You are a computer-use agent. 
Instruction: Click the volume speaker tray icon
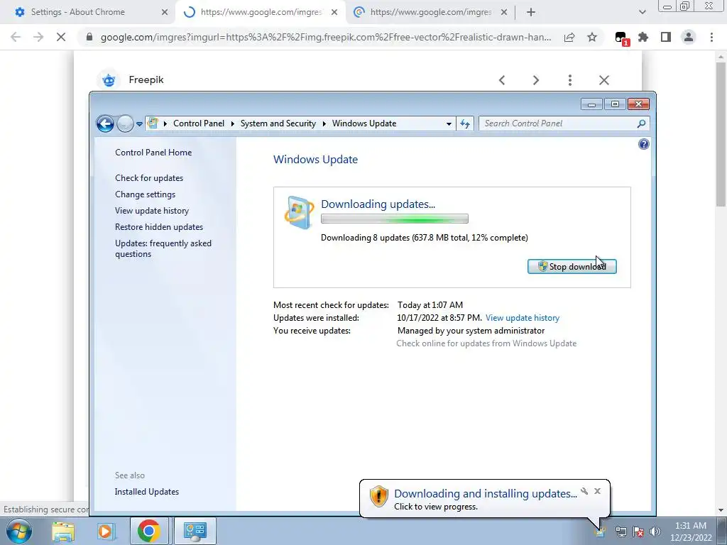[655, 532]
